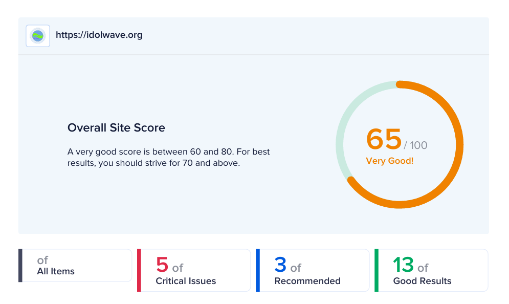Click the idolwave.org site favicon
Image resolution: width=509 pixels, height=304 pixels.
tap(38, 36)
